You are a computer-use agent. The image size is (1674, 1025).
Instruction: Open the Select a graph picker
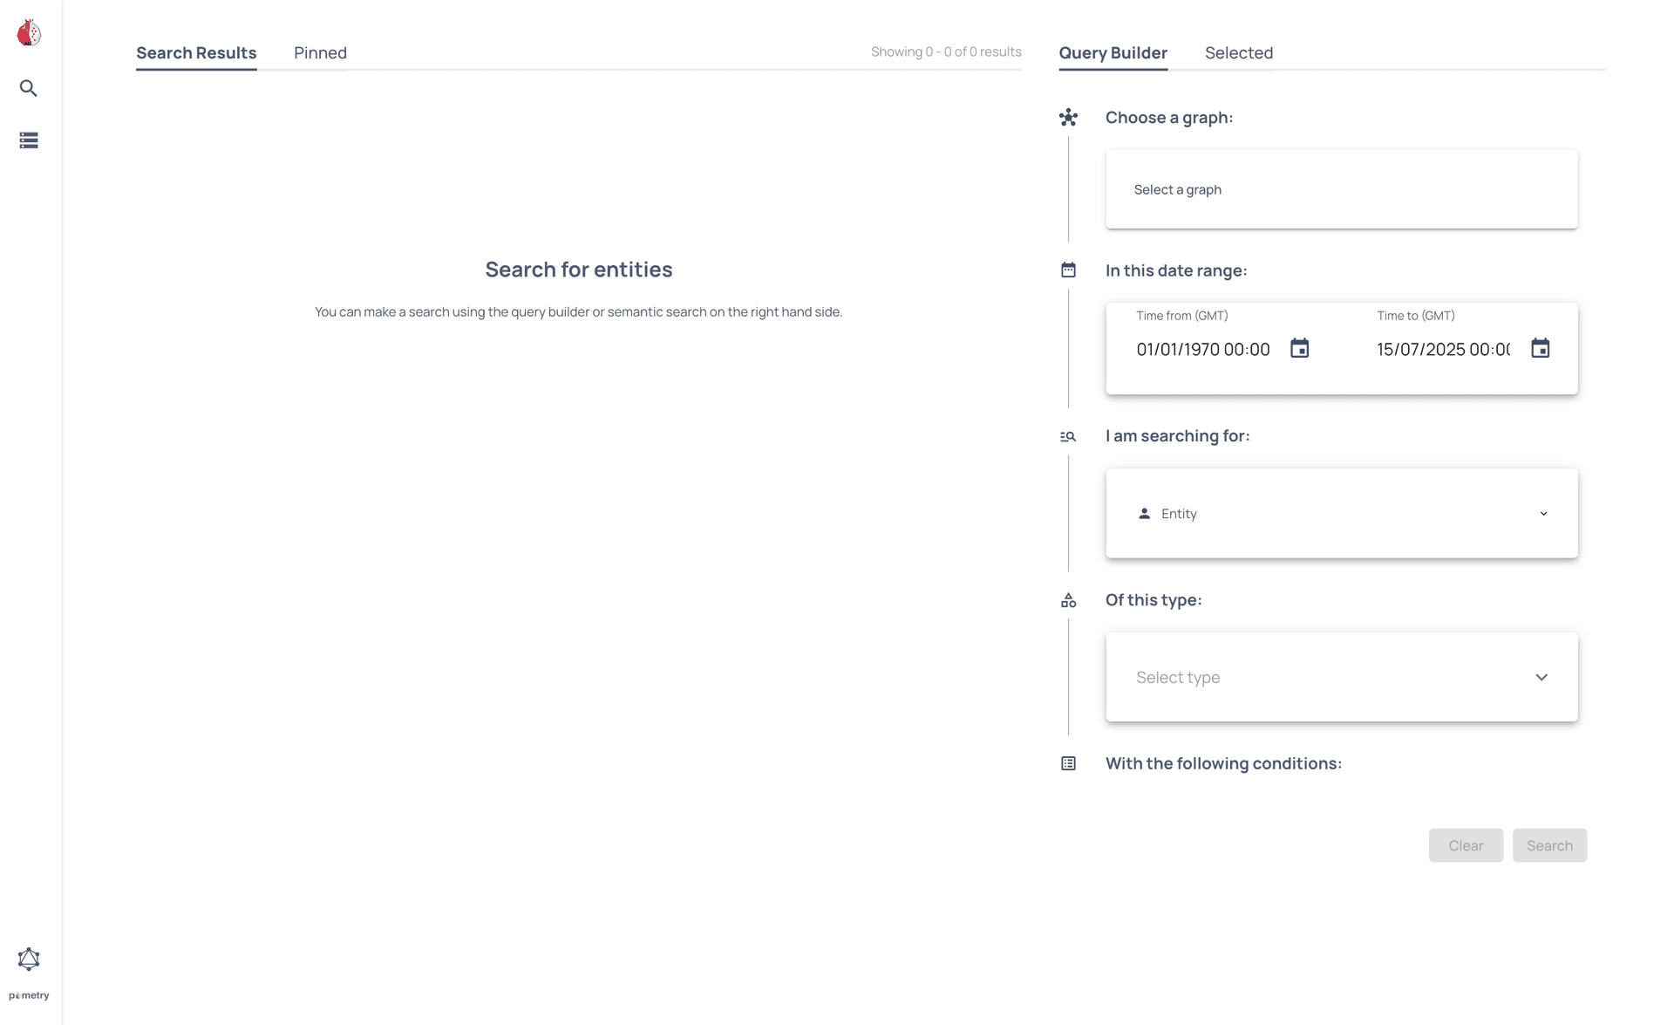(x=1341, y=189)
